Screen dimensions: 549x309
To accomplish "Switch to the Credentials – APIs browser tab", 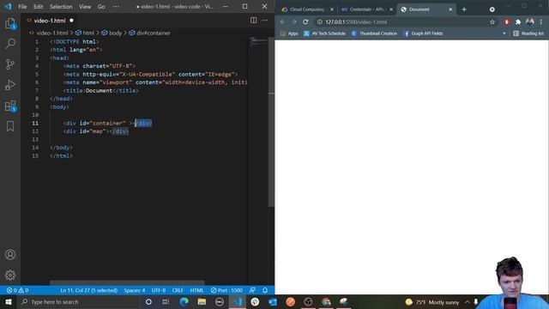I will pos(367,9).
